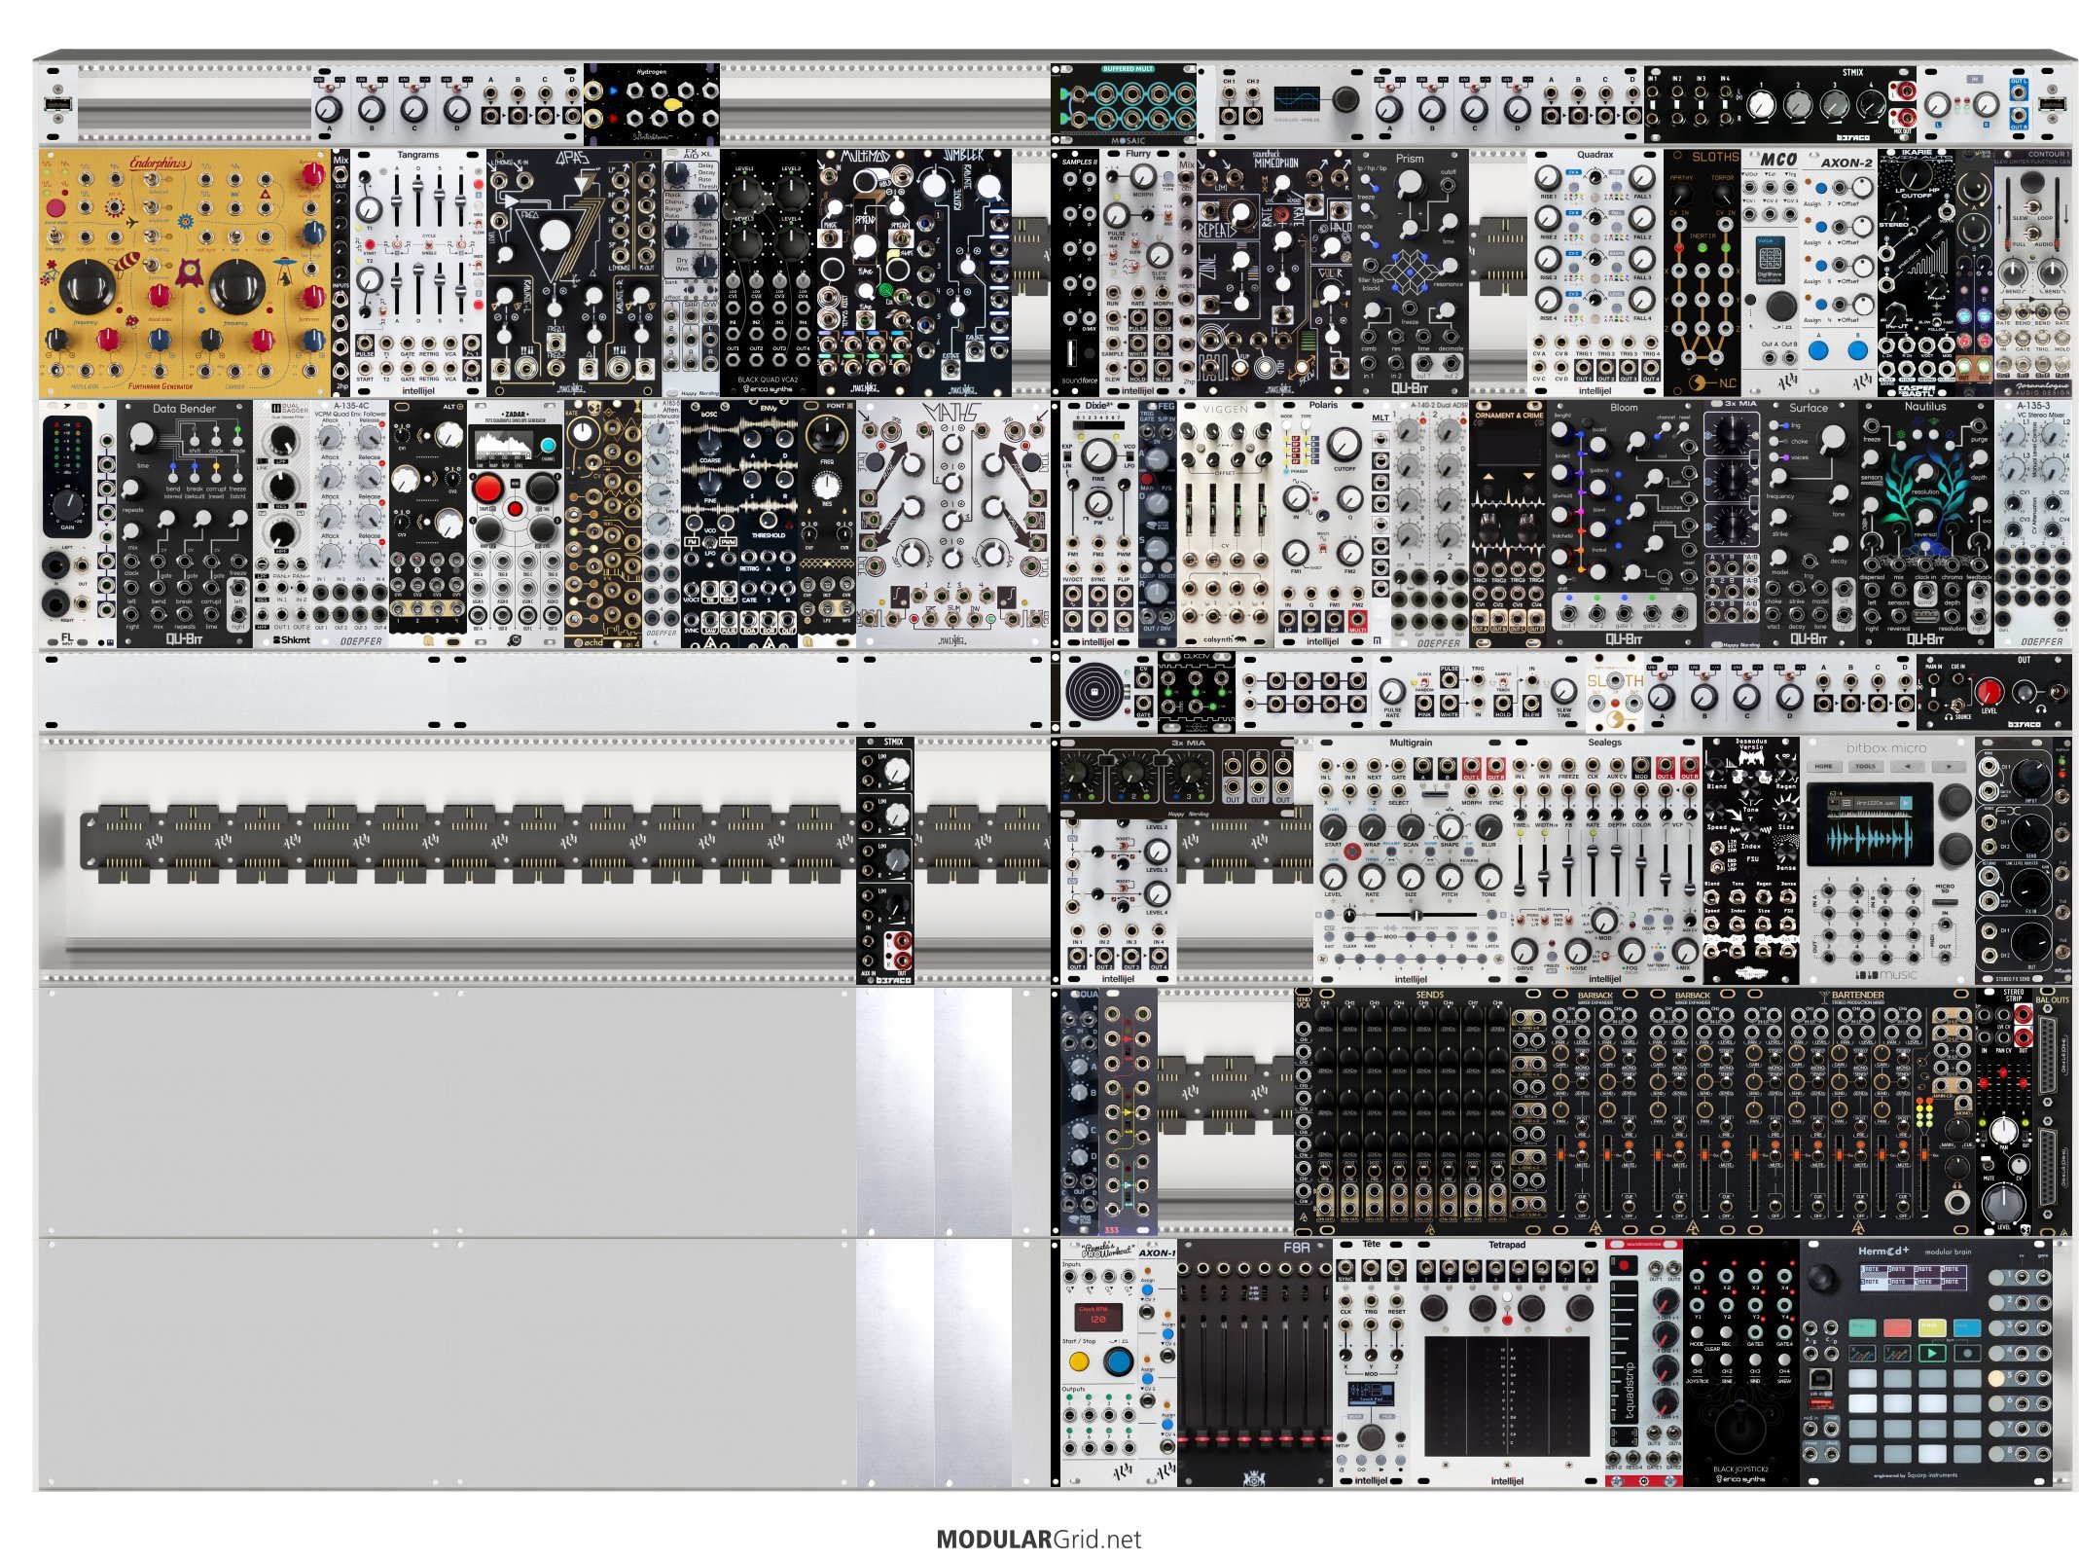Click the bend button on Data Bender
The width and height of the screenshot is (2079, 1560).
click(173, 478)
